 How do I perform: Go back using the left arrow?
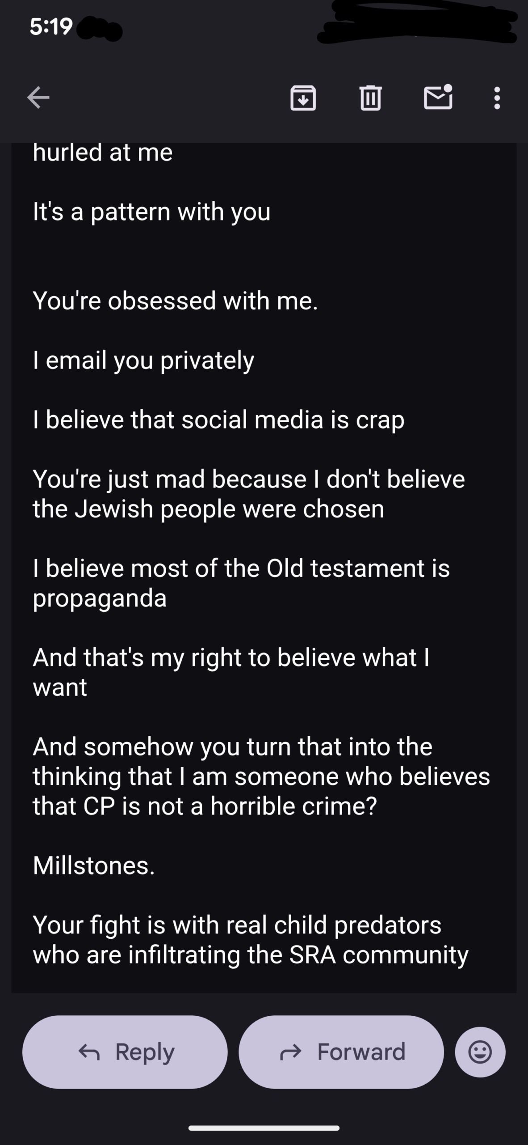point(38,98)
